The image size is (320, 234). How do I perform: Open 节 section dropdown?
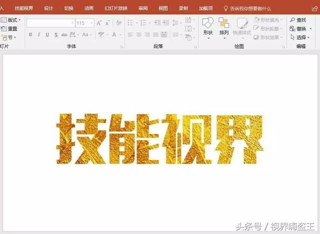(8, 37)
